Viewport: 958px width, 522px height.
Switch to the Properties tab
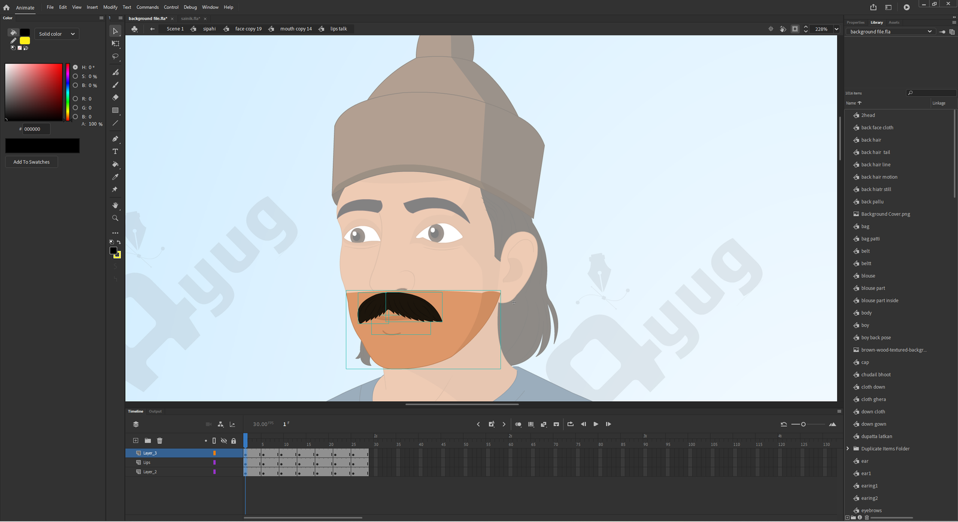[x=855, y=23]
